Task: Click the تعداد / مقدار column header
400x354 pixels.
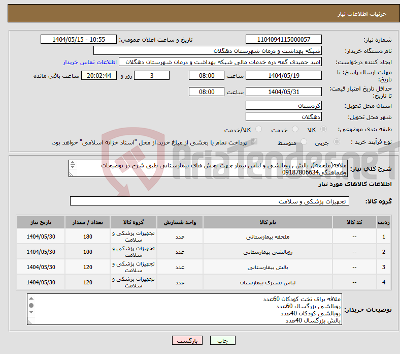Action: (x=87, y=222)
